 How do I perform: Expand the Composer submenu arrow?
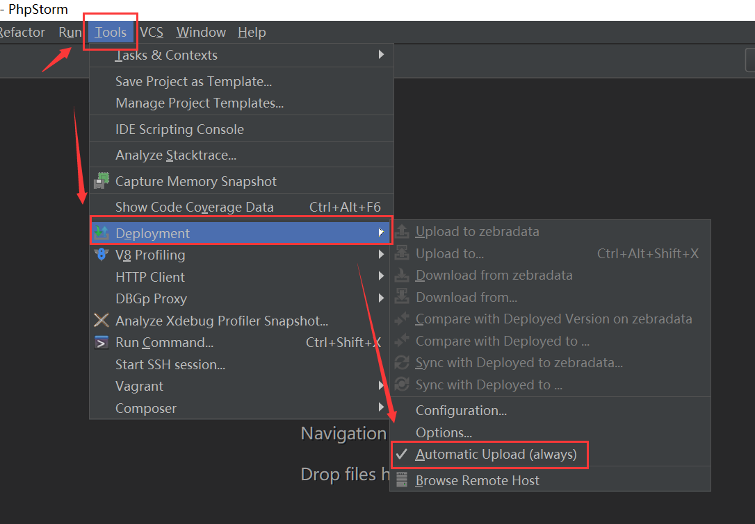(x=381, y=408)
